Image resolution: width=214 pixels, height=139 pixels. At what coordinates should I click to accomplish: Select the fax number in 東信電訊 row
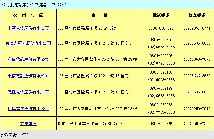tap(197, 76)
